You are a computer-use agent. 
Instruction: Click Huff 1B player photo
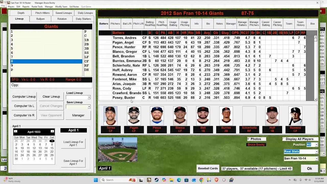pos(272,116)
